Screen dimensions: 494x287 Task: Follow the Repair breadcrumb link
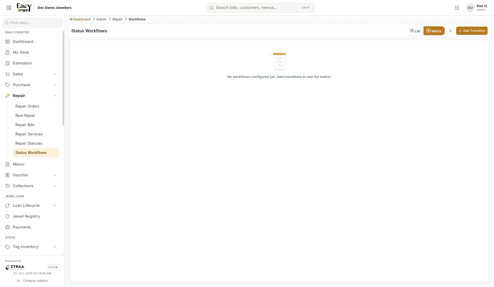[x=117, y=19]
